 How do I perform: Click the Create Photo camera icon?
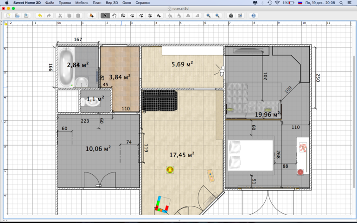(x=231, y=16)
